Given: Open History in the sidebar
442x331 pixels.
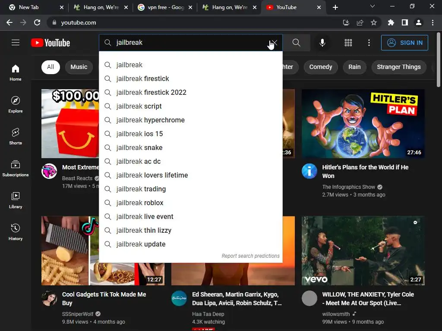Looking at the screenshot, I should point(16,232).
